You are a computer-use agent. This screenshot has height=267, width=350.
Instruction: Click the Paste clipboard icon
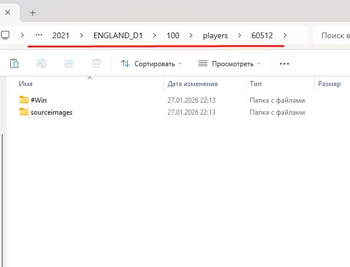(14, 63)
